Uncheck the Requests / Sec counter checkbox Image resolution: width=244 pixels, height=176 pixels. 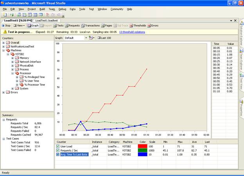pyautogui.click(x=58, y=151)
